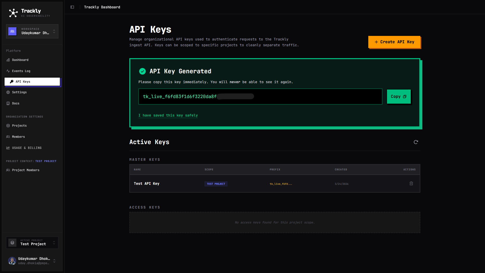Viewport: 485px width, 273px height.
Task: Select the Project Members icon
Action: [x=8, y=170]
